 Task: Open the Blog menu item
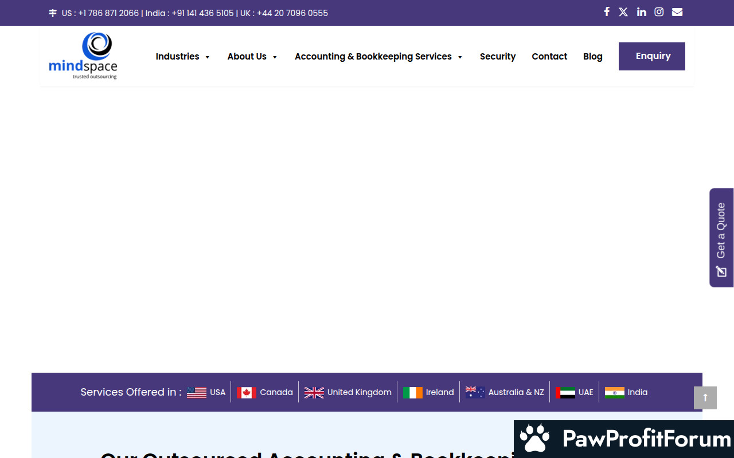click(x=592, y=57)
